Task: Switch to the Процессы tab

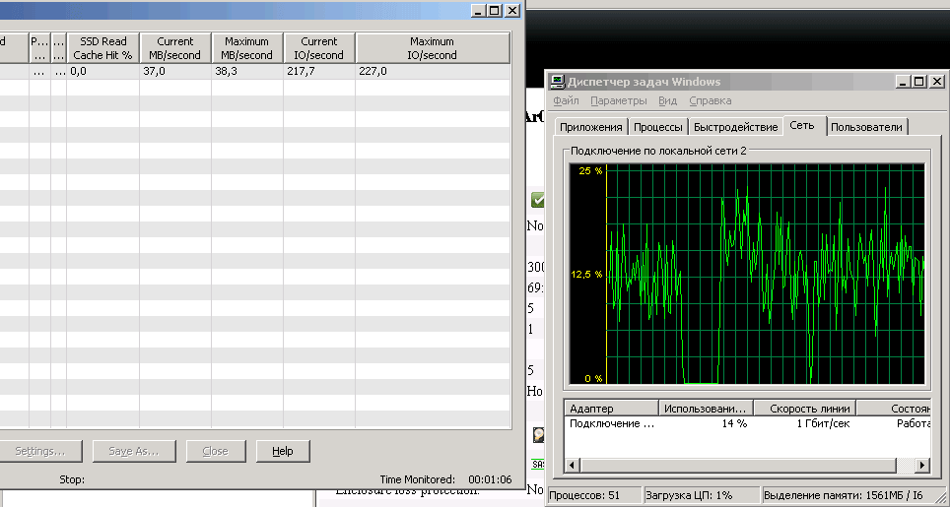Action: coord(657,127)
